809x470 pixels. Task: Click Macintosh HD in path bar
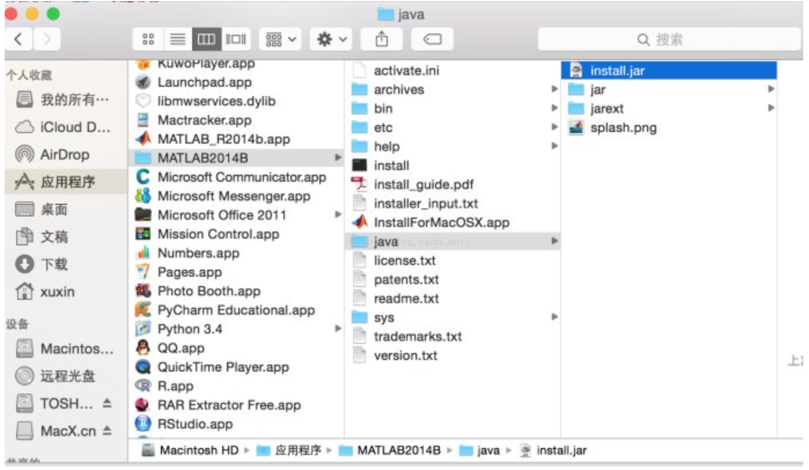190,450
